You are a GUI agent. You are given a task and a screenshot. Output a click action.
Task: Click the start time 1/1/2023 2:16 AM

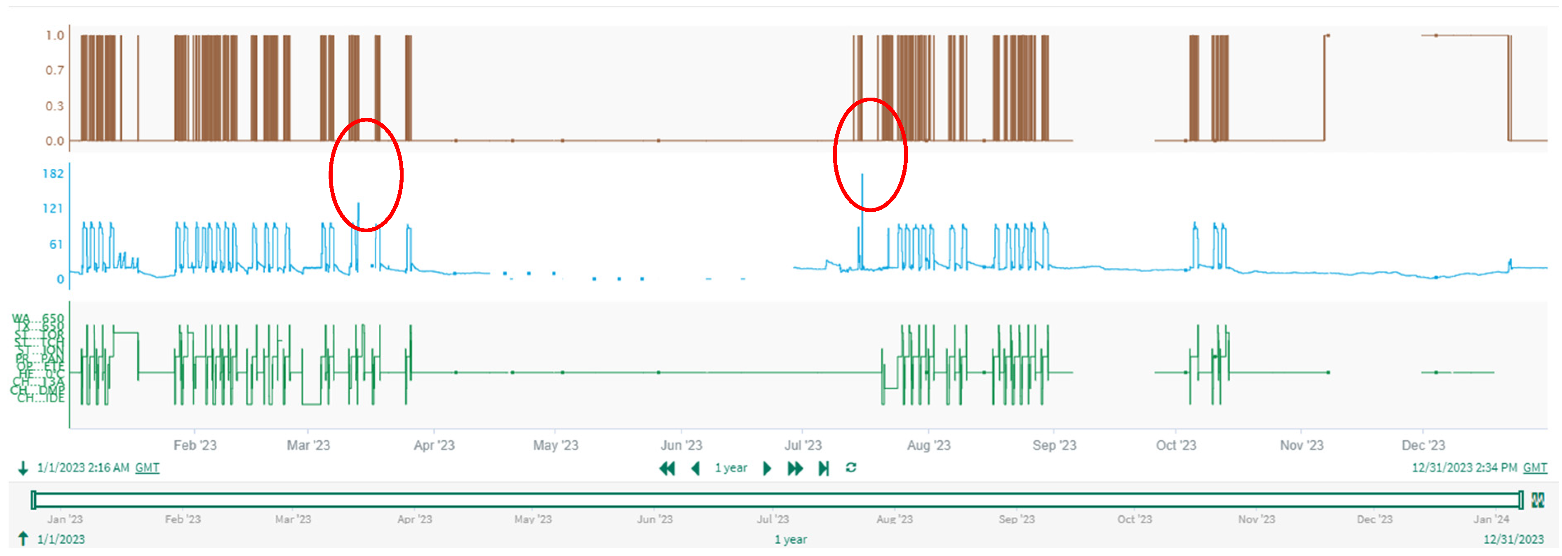(x=83, y=468)
